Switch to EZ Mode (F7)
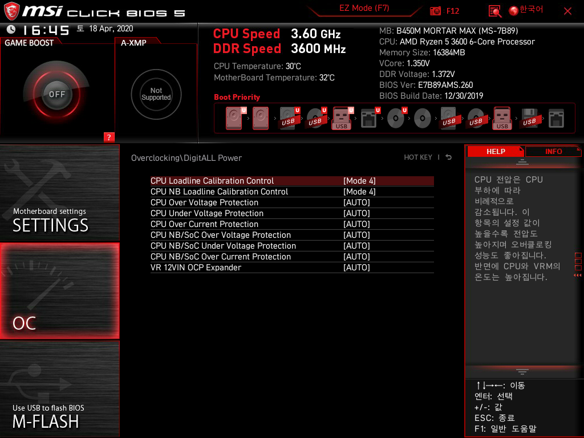 (364, 8)
